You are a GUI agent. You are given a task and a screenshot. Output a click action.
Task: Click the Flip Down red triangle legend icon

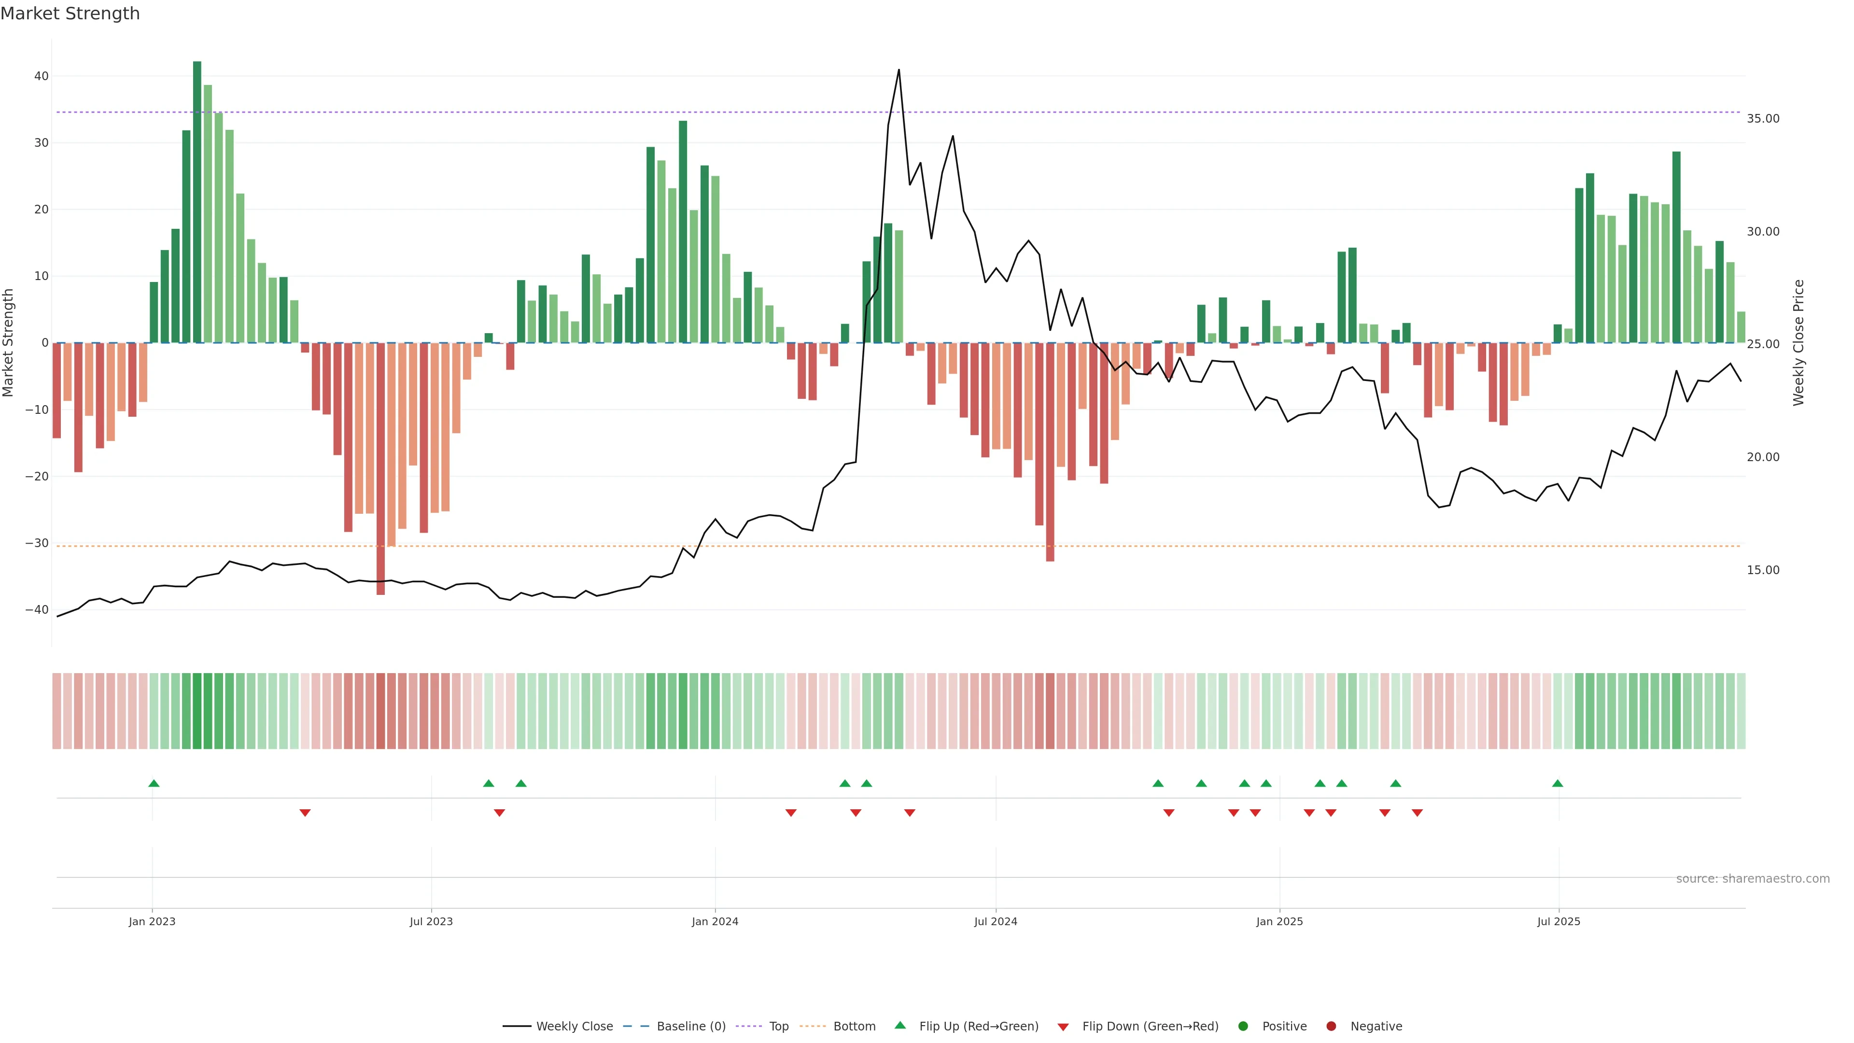click(x=1063, y=1027)
